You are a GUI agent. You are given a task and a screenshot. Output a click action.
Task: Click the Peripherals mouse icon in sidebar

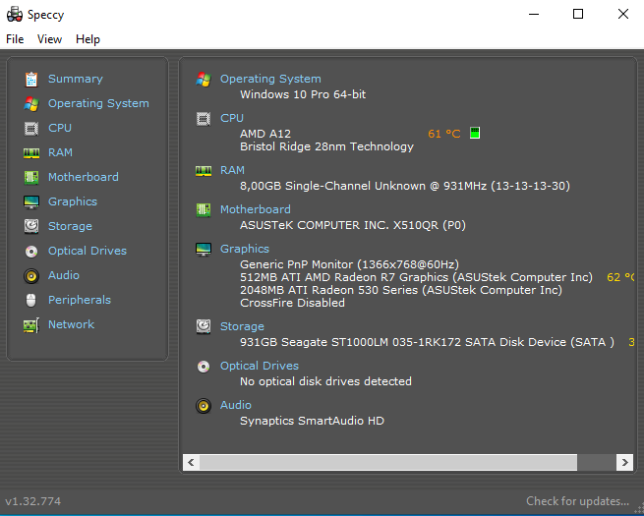tap(31, 301)
